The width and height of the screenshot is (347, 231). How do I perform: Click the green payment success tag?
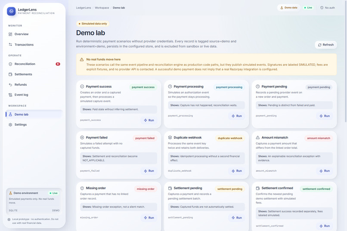tap(143, 87)
